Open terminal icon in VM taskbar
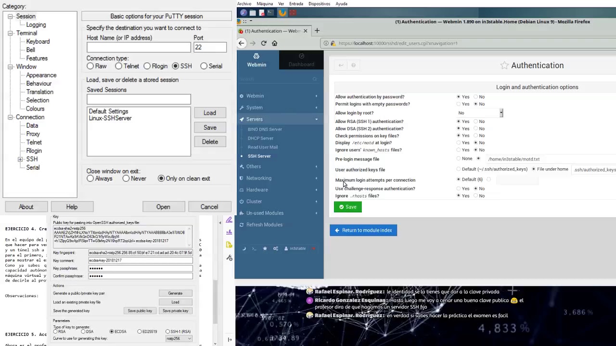The image size is (616, 346). [270, 13]
